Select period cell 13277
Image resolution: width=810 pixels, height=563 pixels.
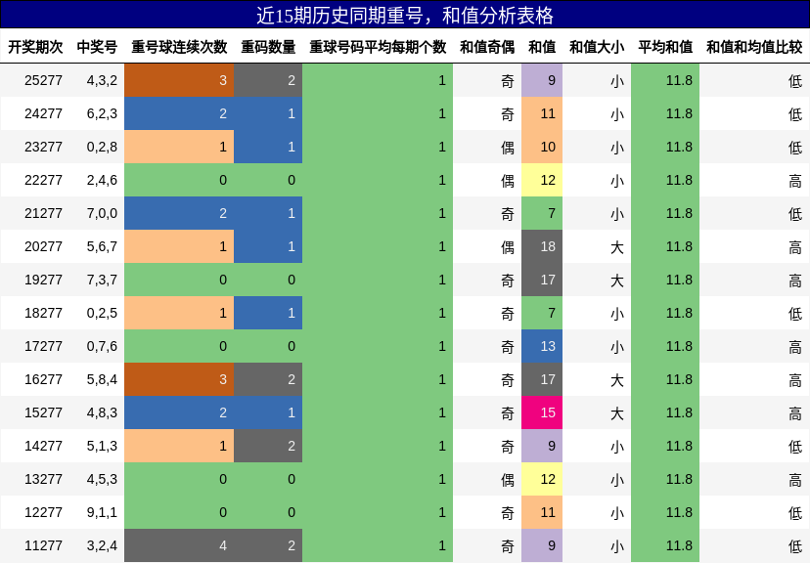[43, 479]
